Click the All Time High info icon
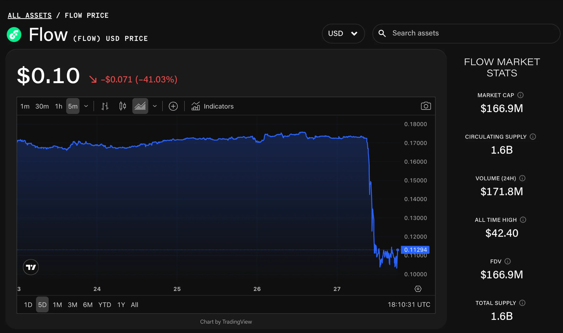Viewport: 563px width, 333px height. tap(523, 220)
